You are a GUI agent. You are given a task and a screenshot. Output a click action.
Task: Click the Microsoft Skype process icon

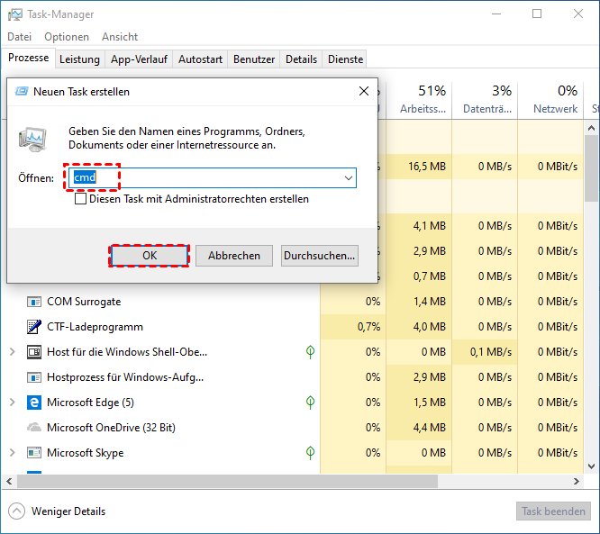coord(34,453)
